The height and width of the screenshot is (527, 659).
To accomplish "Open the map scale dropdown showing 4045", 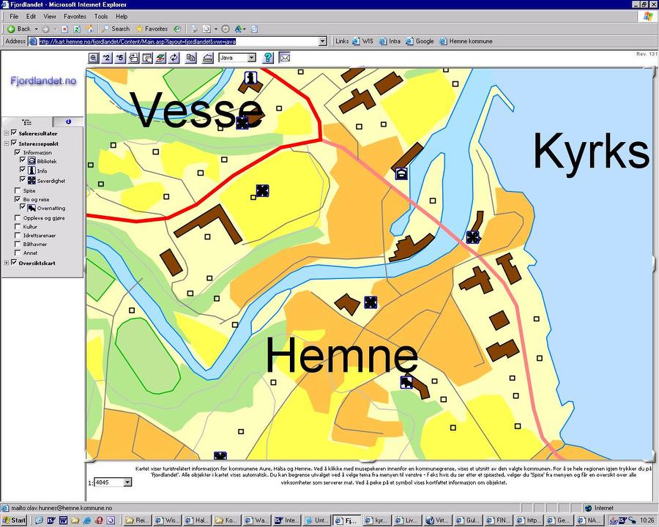I will (127, 482).
